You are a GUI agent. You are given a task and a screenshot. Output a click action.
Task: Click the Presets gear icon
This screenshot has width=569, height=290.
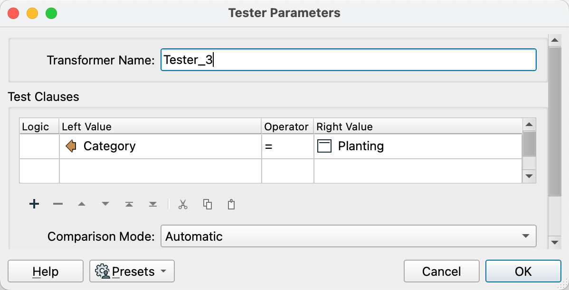tap(102, 271)
